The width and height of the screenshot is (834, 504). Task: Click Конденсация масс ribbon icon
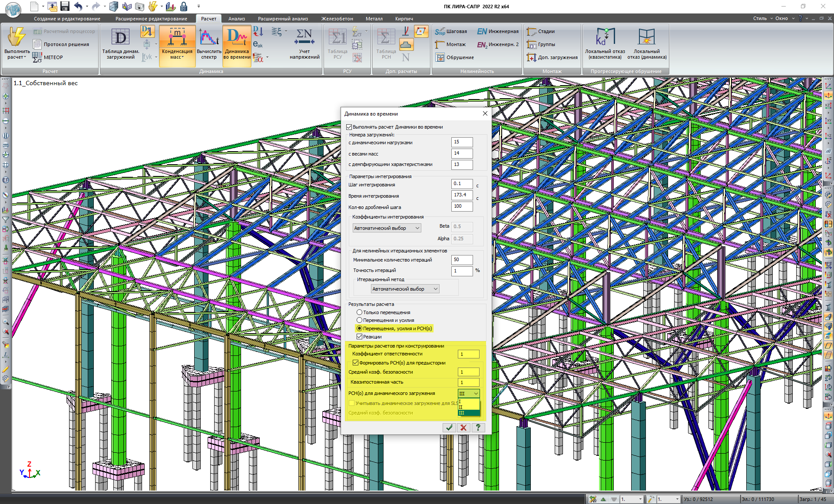(177, 38)
